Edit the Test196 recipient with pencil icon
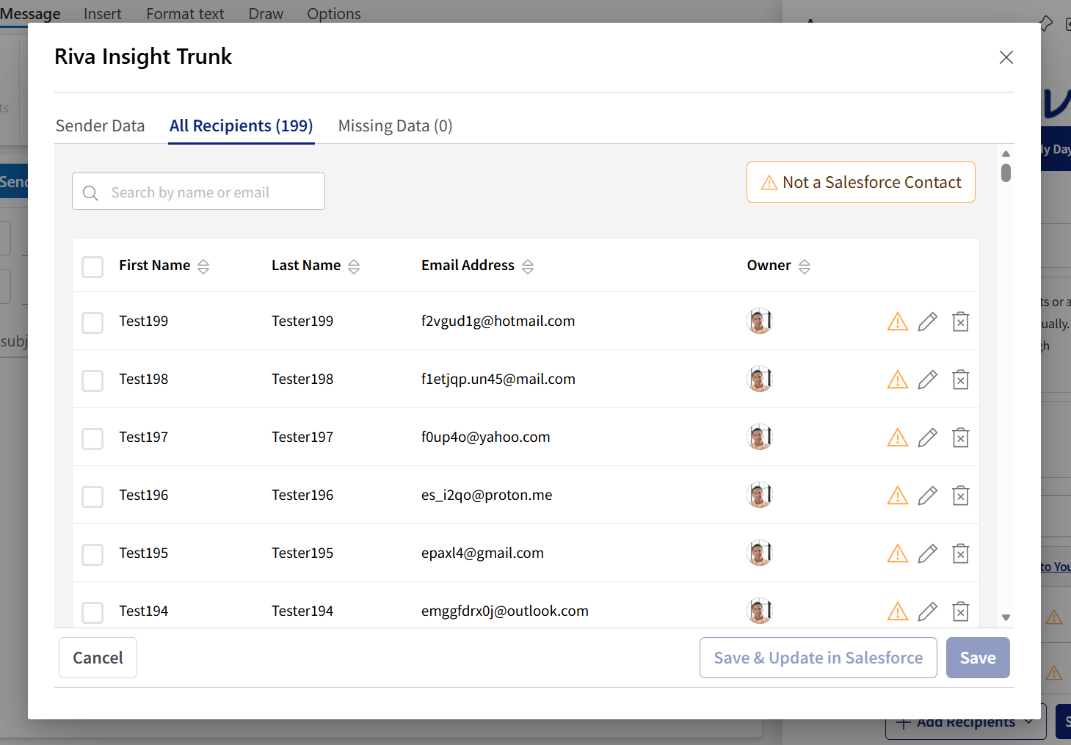The height and width of the screenshot is (745, 1071). point(928,495)
